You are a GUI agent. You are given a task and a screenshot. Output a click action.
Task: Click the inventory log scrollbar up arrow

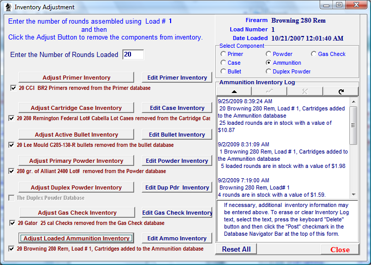click(x=354, y=102)
